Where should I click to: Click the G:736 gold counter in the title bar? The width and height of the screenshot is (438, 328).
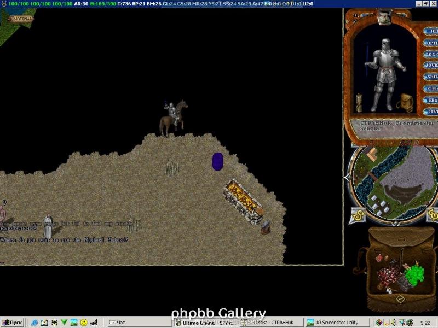tap(124, 4)
